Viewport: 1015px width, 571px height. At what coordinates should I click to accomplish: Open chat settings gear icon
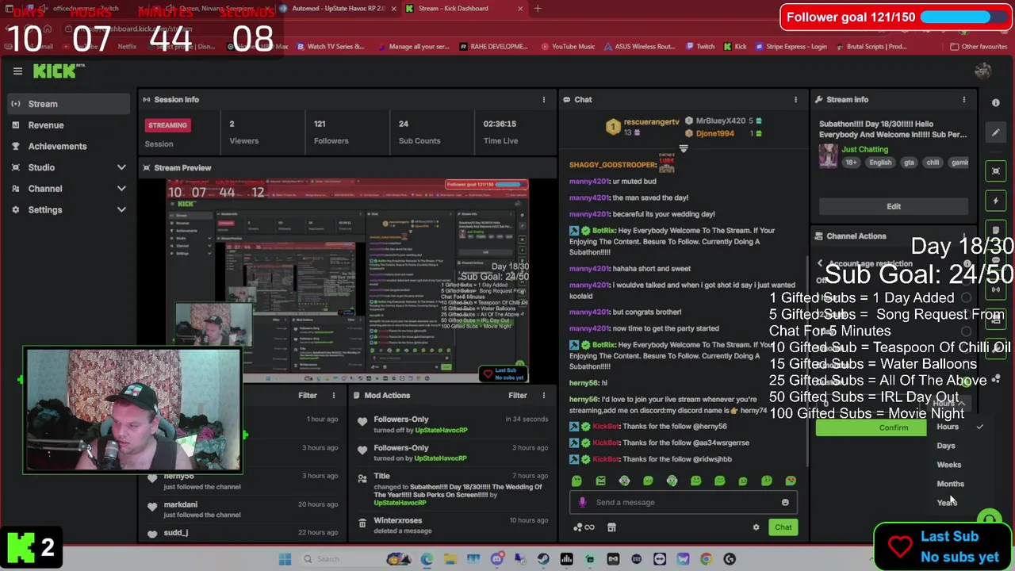[x=756, y=527]
